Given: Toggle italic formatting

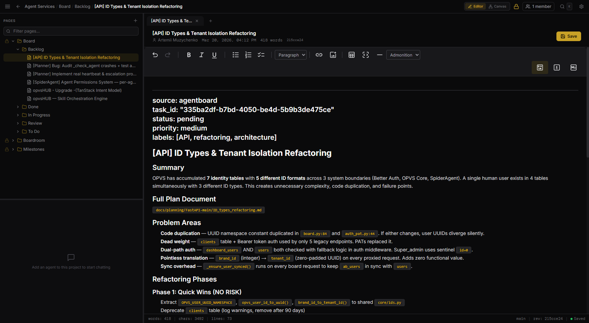Looking at the screenshot, I should 201,55.
